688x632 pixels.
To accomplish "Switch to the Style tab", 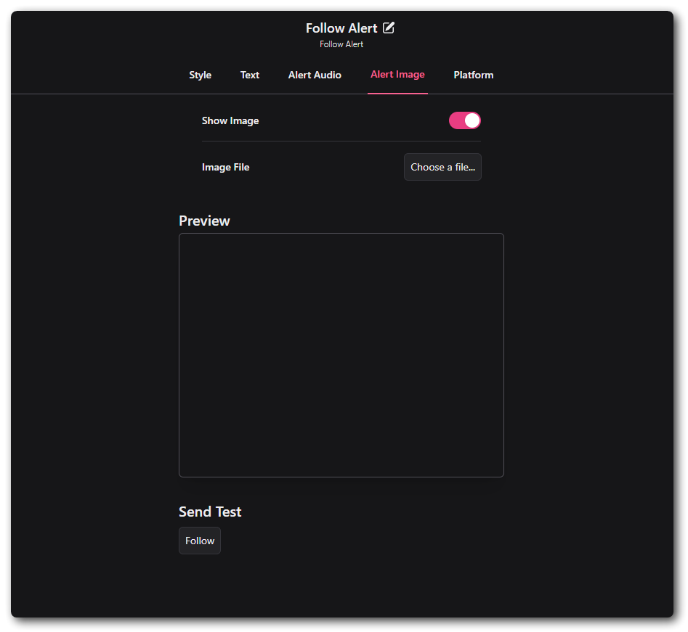I will click(200, 75).
